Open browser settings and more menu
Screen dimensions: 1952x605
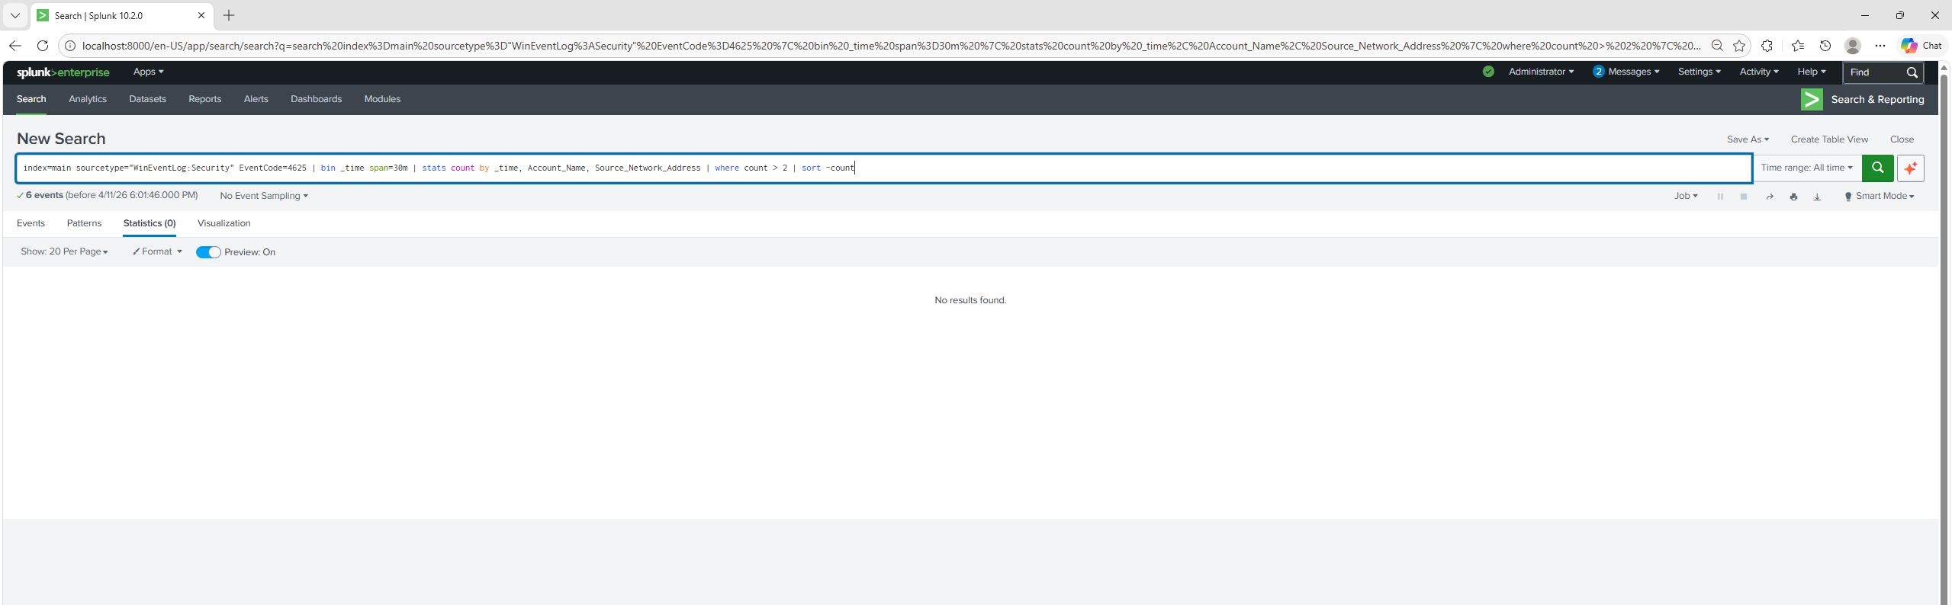1880,46
